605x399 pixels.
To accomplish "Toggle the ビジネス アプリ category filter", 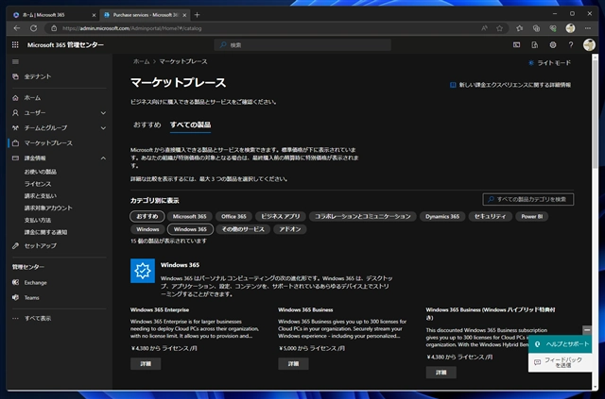I will [281, 216].
